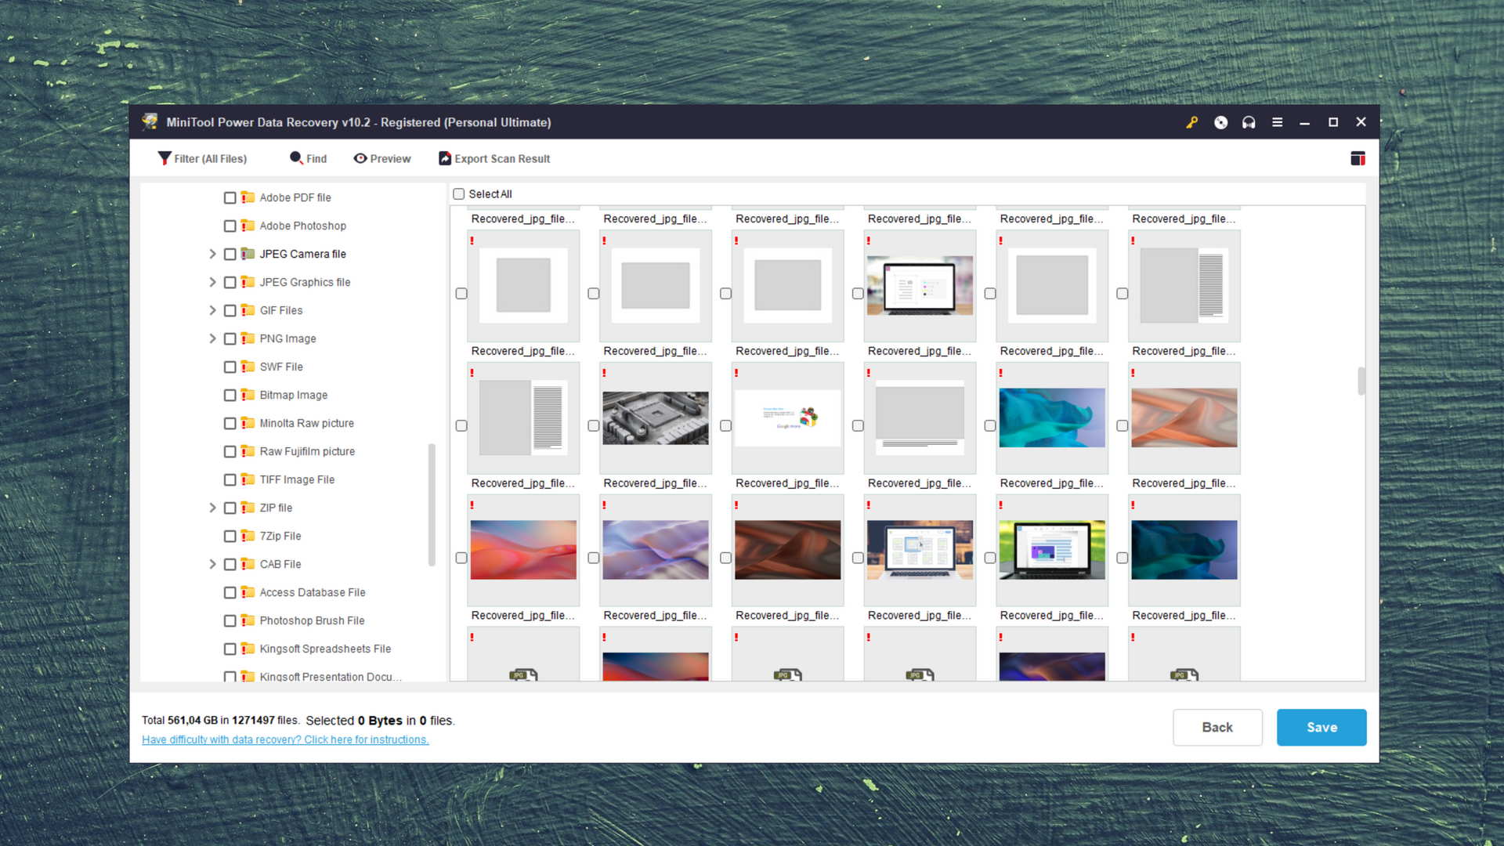
Task: Select the Kingsoft Spreadsheets File tree item
Action: (x=325, y=649)
